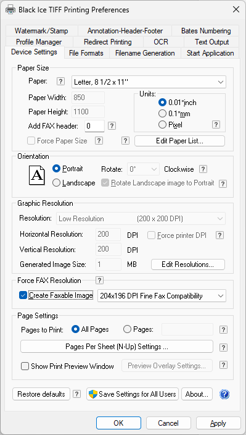Image resolution: width=246 pixels, height=435 pixels.
Task: Click Edit Paper List button
Action: pos(179,141)
